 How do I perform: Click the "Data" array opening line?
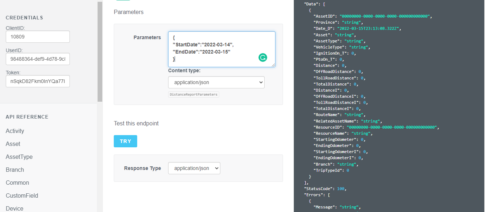click(x=314, y=4)
